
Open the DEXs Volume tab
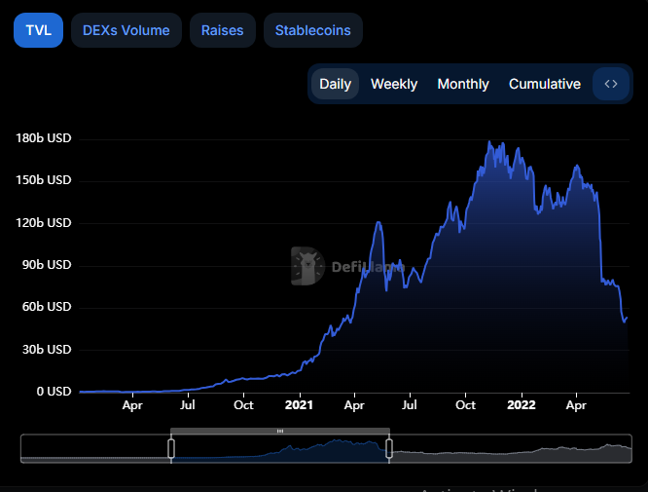click(126, 30)
